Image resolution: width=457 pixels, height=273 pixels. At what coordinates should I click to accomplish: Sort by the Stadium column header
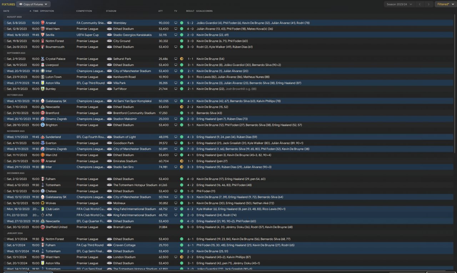tap(111, 11)
